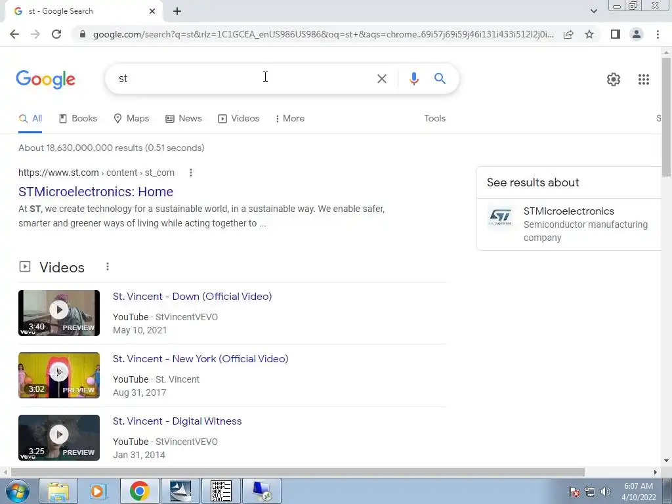
Task: Go back to the previous page
Action: [x=14, y=34]
